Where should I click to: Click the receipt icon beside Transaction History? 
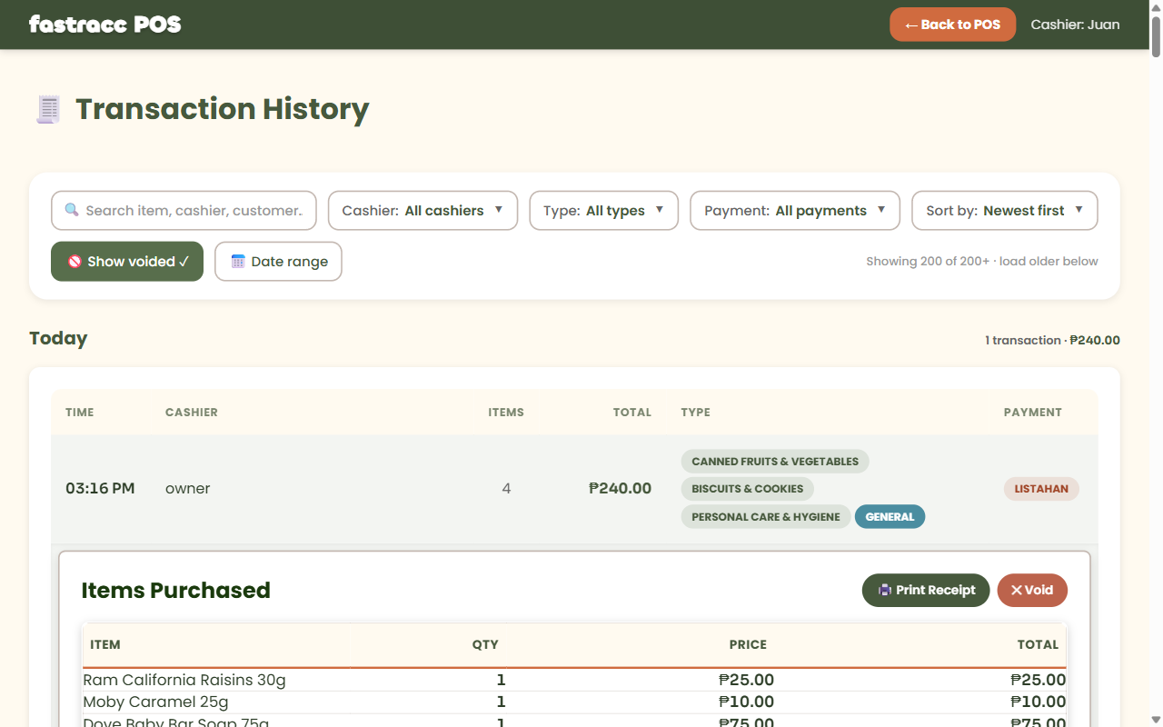coord(48,109)
